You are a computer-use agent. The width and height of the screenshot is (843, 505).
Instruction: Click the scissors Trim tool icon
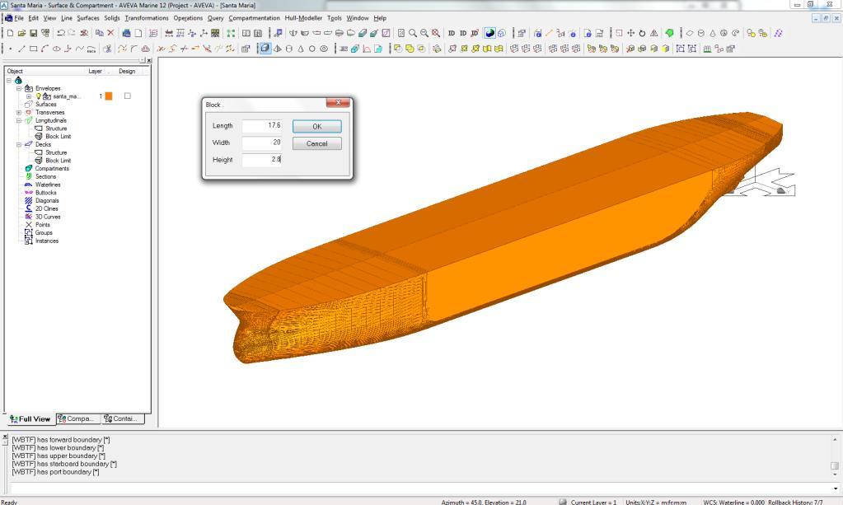(x=107, y=49)
